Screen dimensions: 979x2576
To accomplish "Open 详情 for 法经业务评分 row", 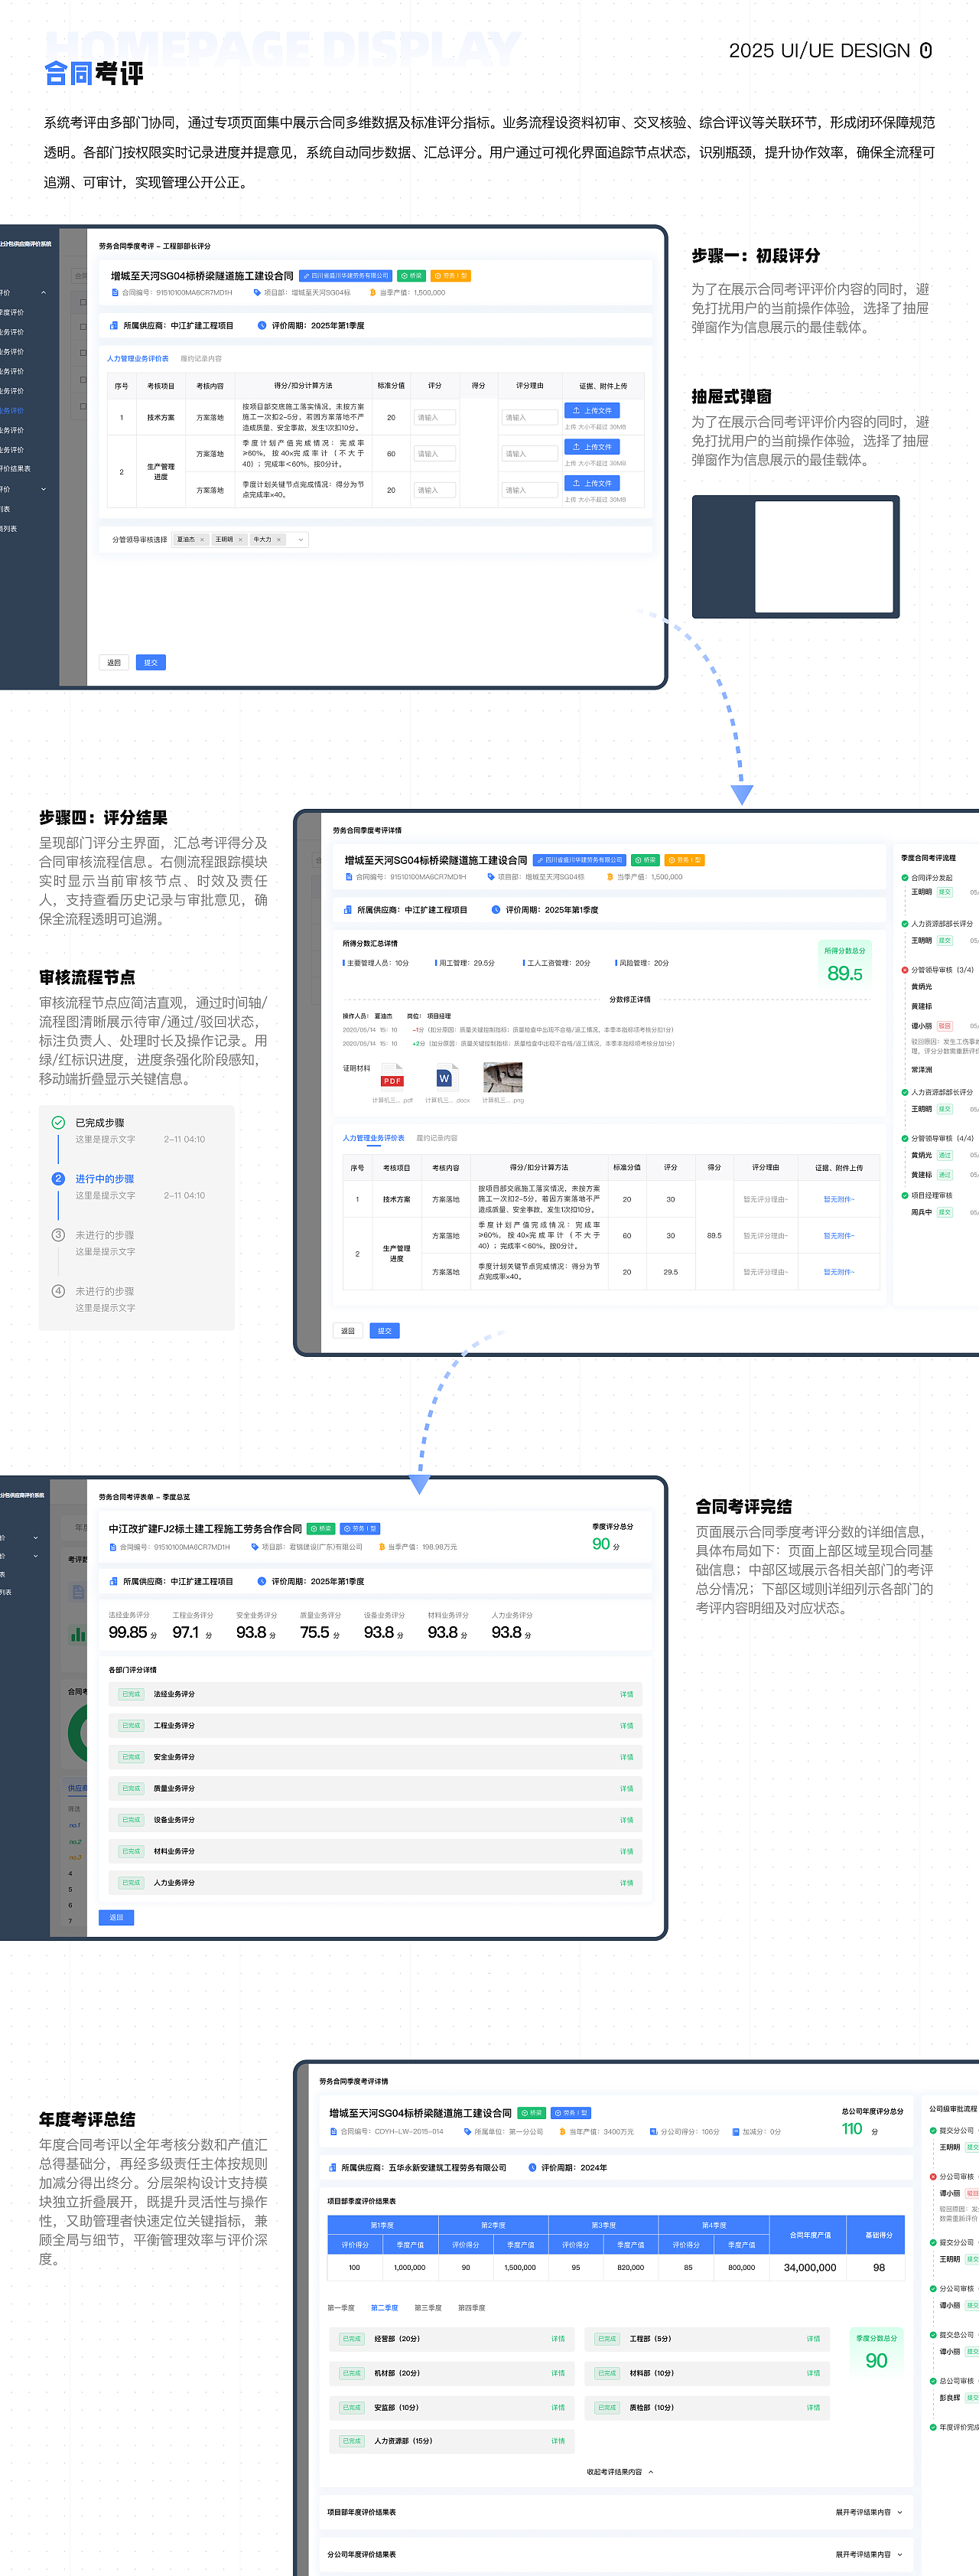I will tap(626, 1695).
